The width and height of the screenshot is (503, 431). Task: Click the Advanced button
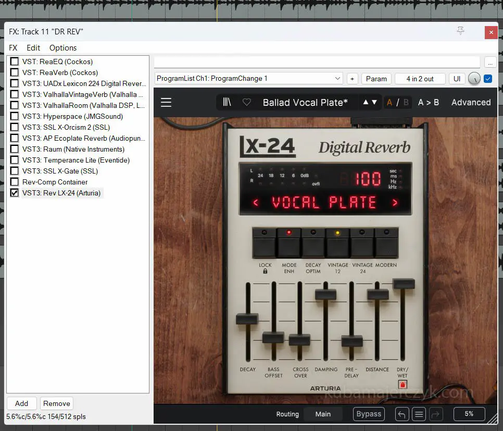(x=471, y=102)
